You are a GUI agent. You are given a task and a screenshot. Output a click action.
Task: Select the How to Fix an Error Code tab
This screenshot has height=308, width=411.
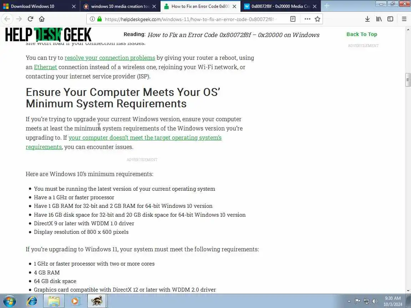coord(200,6)
